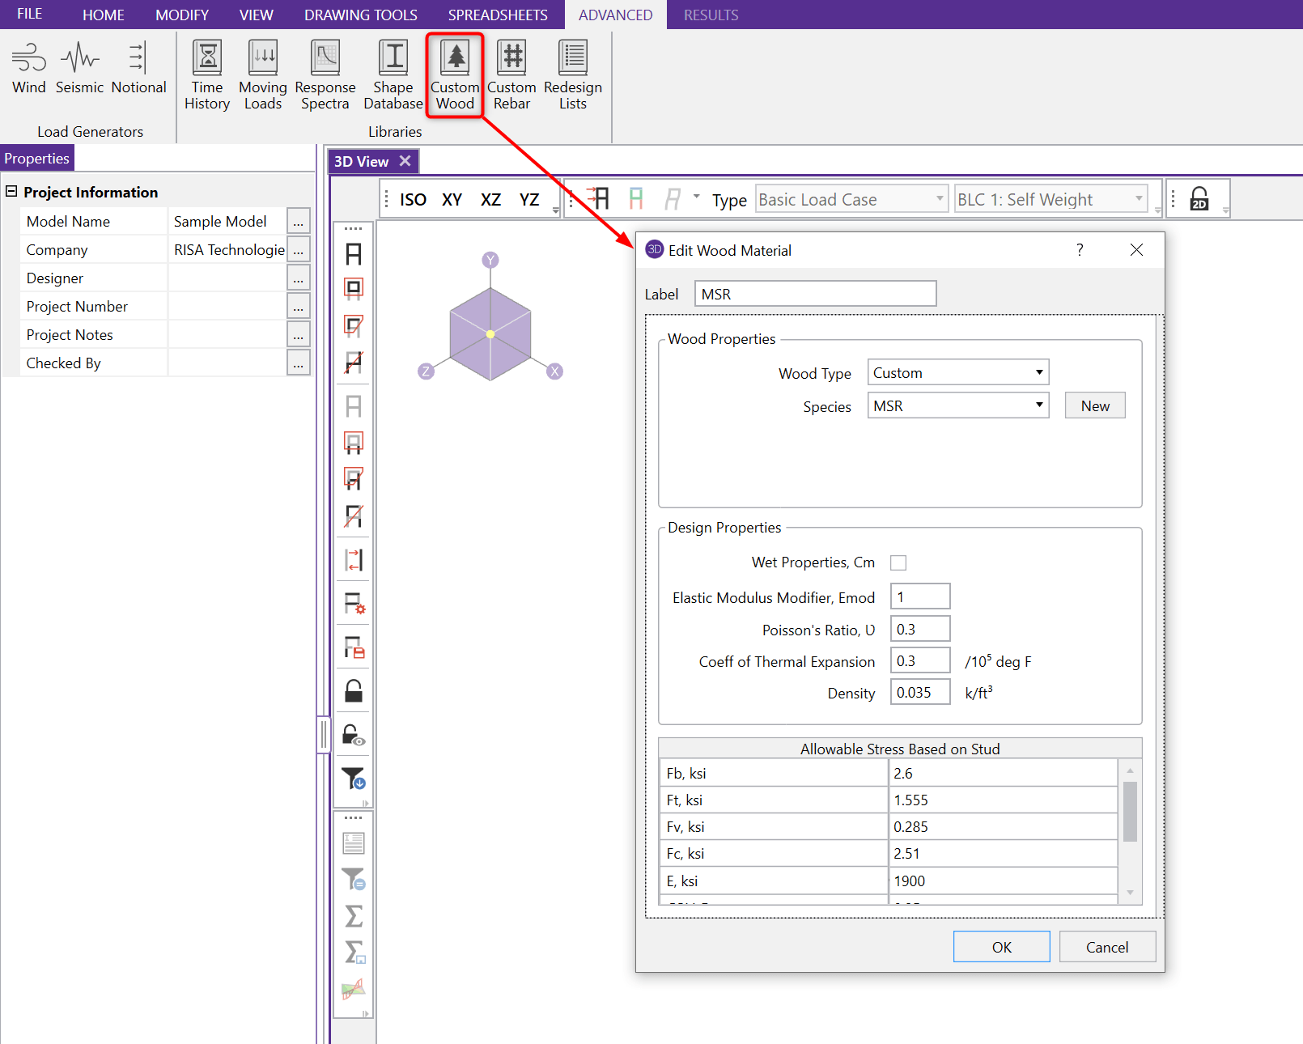Click the Density input field
The height and width of the screenshot is (1044, 1303).
tap(920, 693)
